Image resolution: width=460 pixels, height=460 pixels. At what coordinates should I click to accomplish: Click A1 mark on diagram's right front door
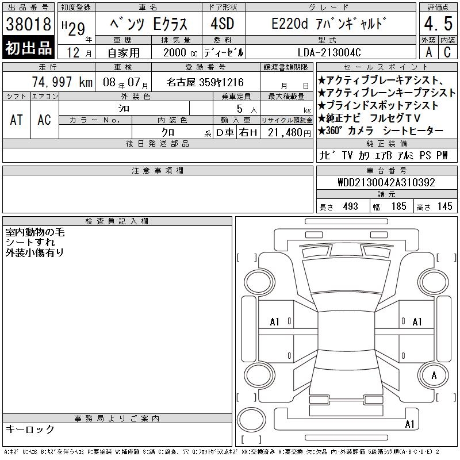coord(417,322)
